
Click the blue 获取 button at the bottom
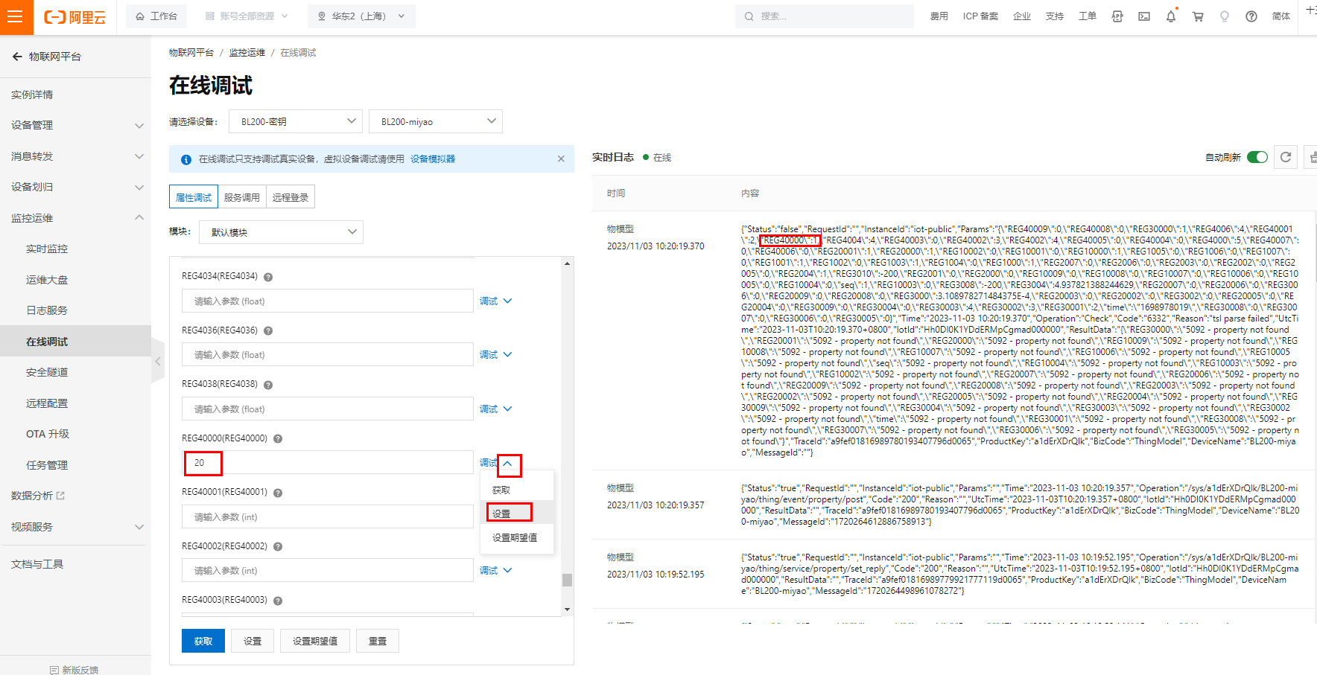(x=203, y=641)
